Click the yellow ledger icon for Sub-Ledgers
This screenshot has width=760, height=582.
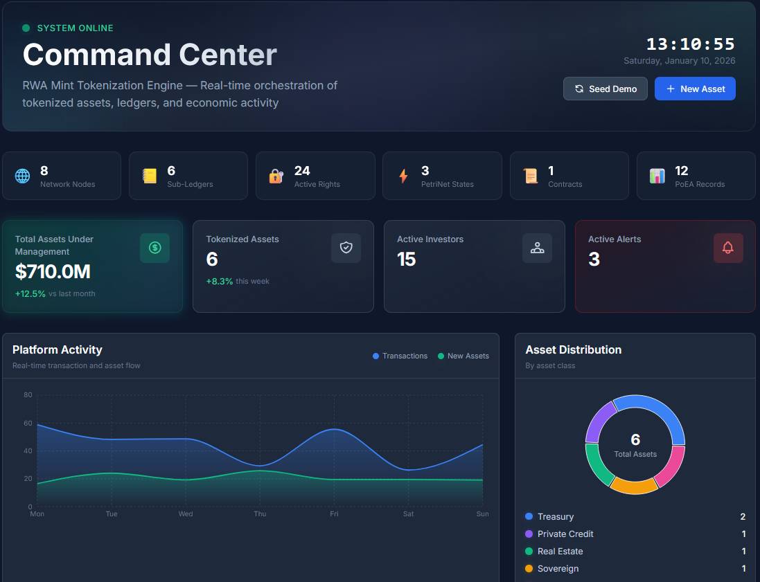tap(150, 176)
